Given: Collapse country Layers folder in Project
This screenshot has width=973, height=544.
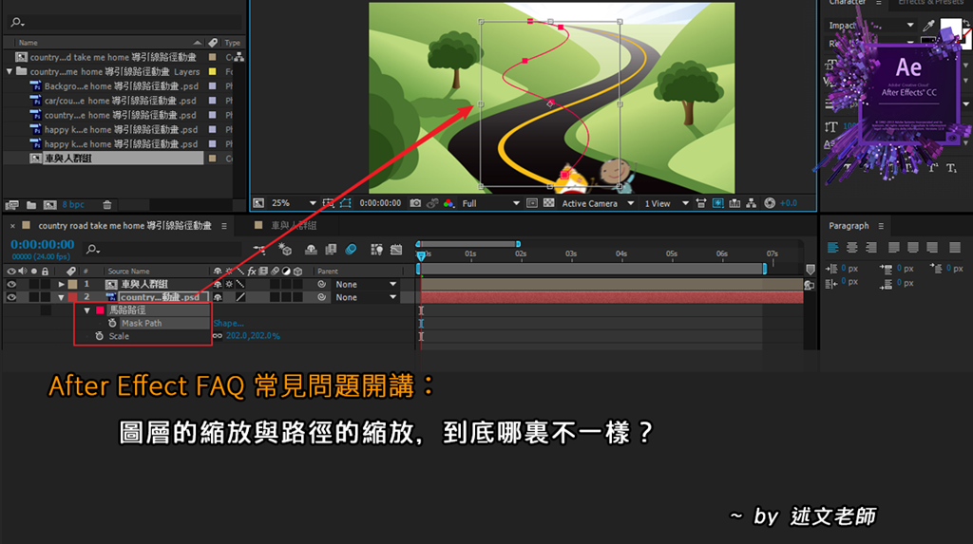Looking at the screenshot, I should [10, 71].
